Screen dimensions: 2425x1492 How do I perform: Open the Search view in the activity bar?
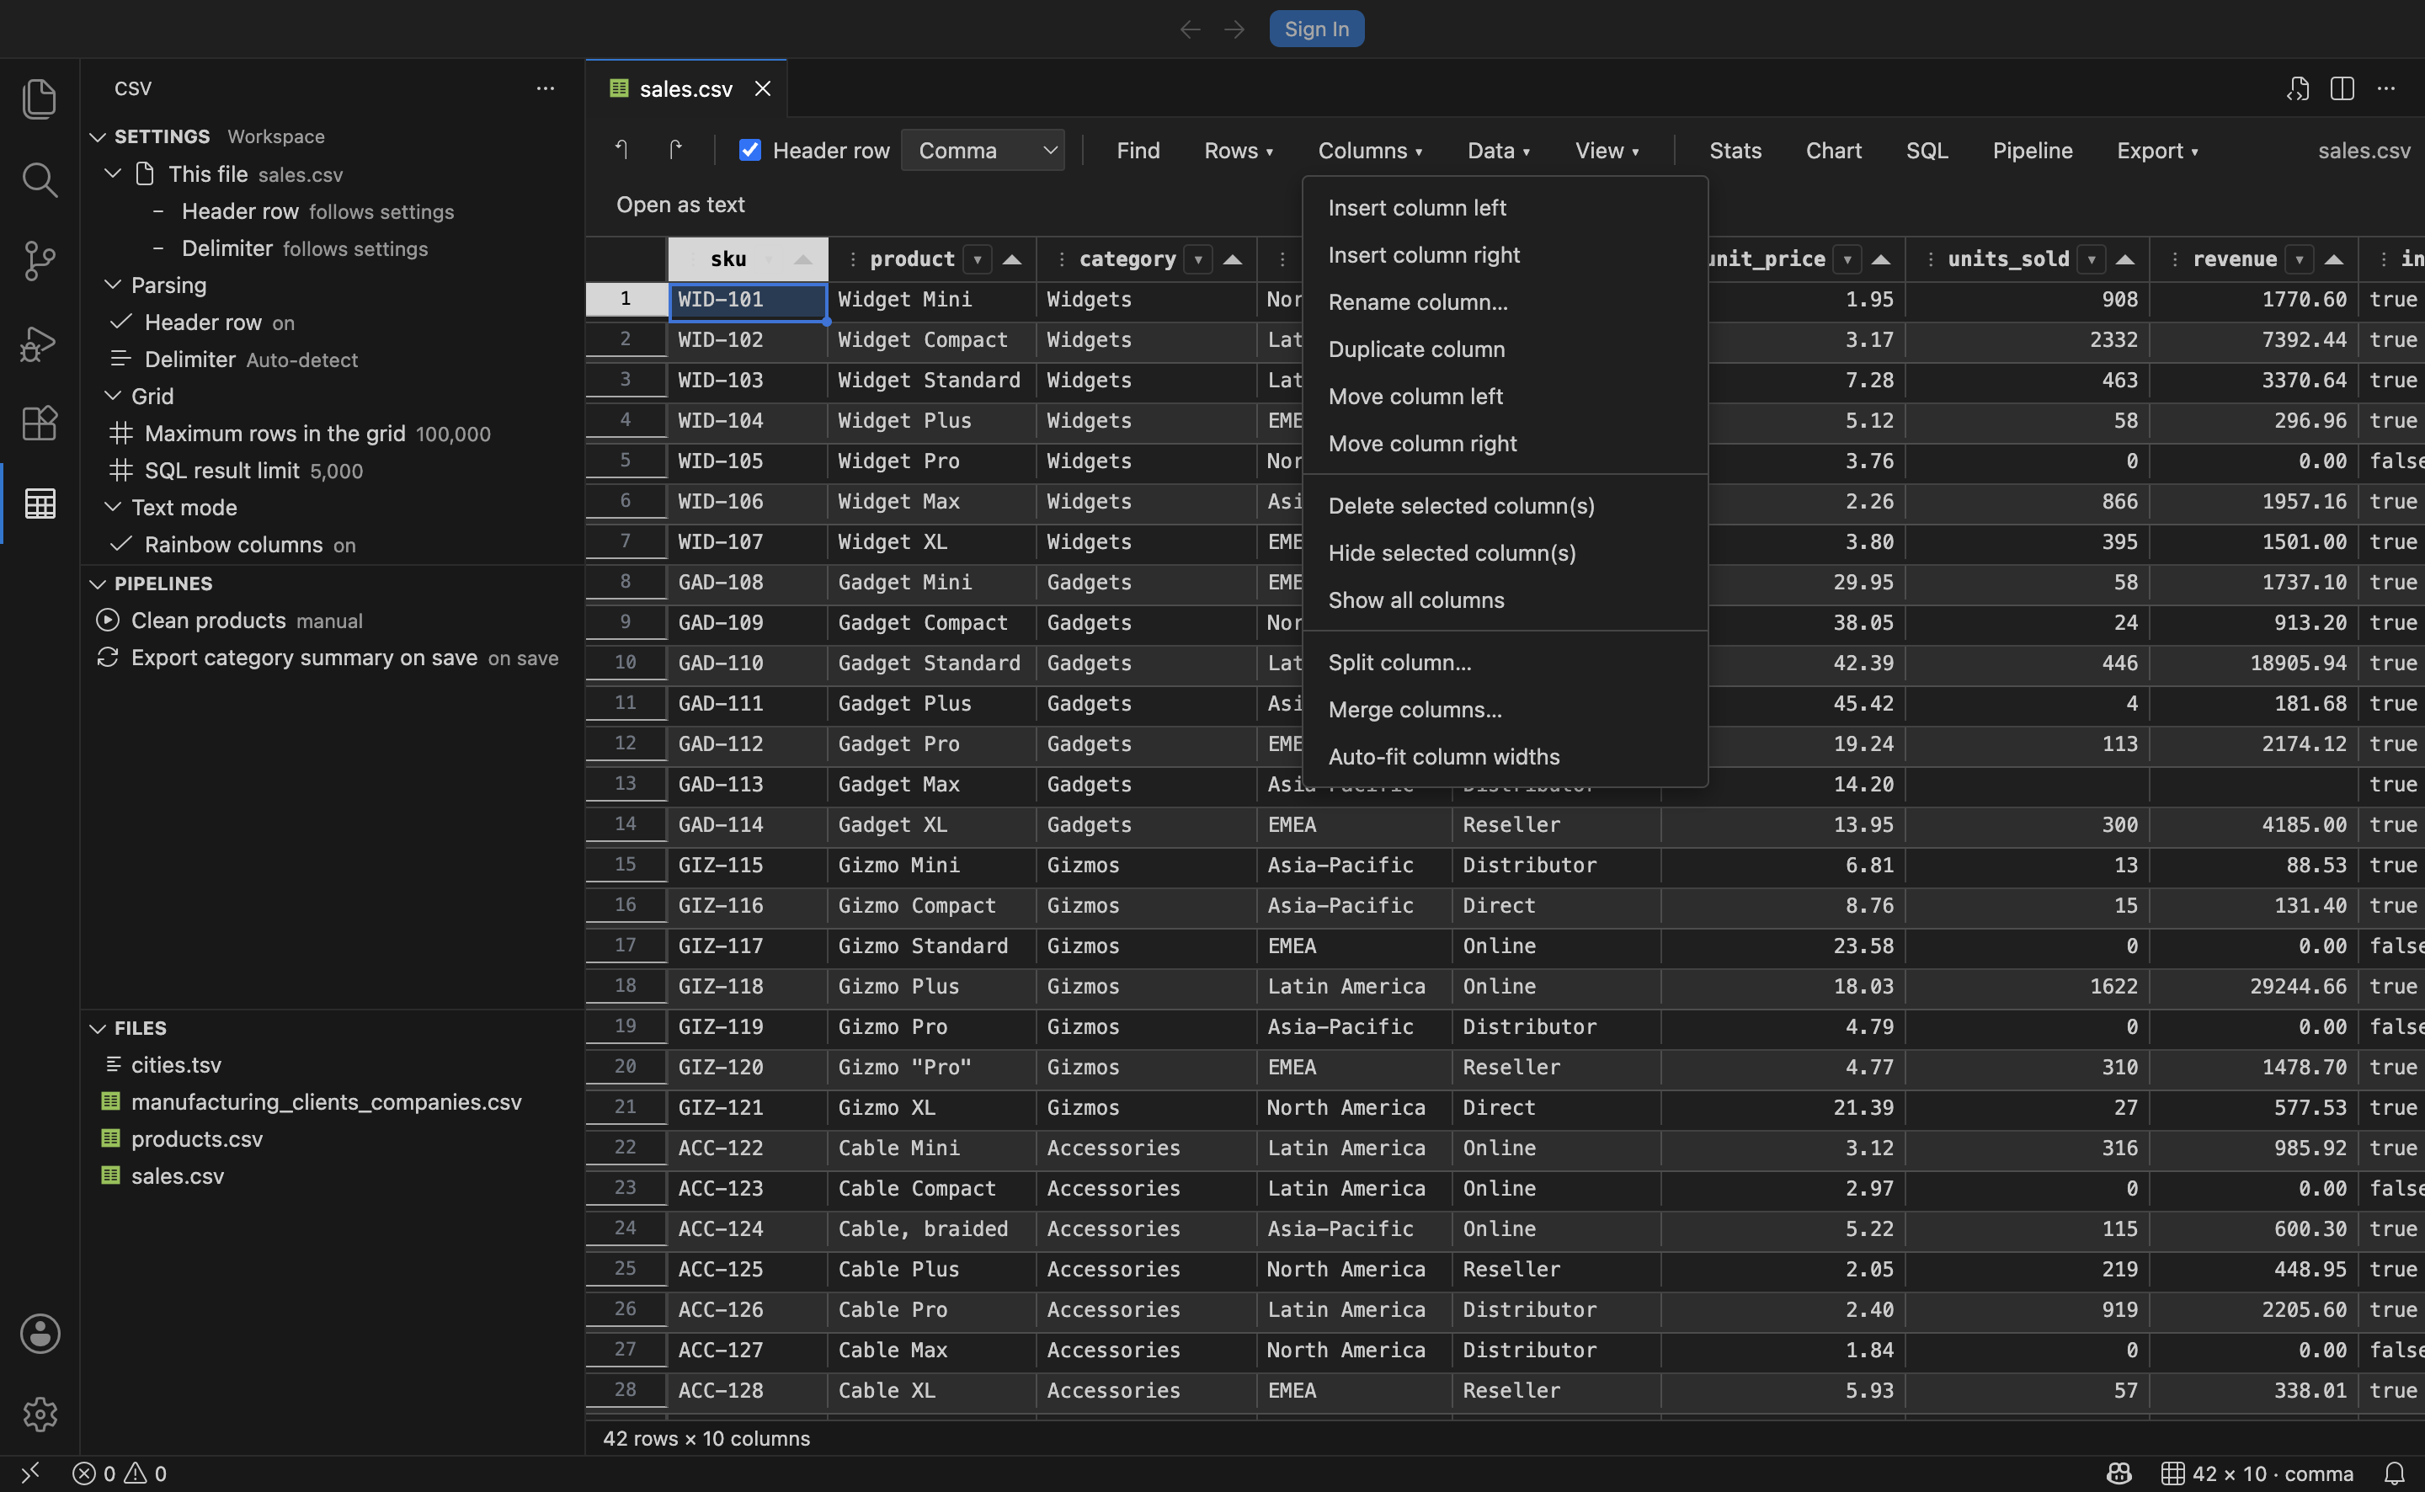coord(40,179)
